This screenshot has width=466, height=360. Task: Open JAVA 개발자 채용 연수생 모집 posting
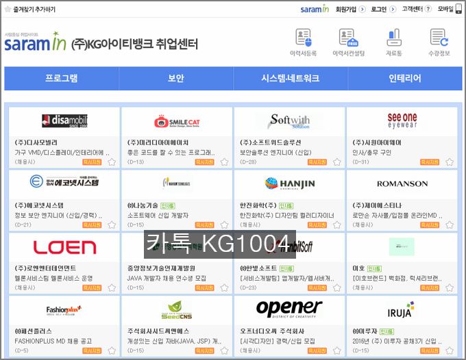(167, 279)
